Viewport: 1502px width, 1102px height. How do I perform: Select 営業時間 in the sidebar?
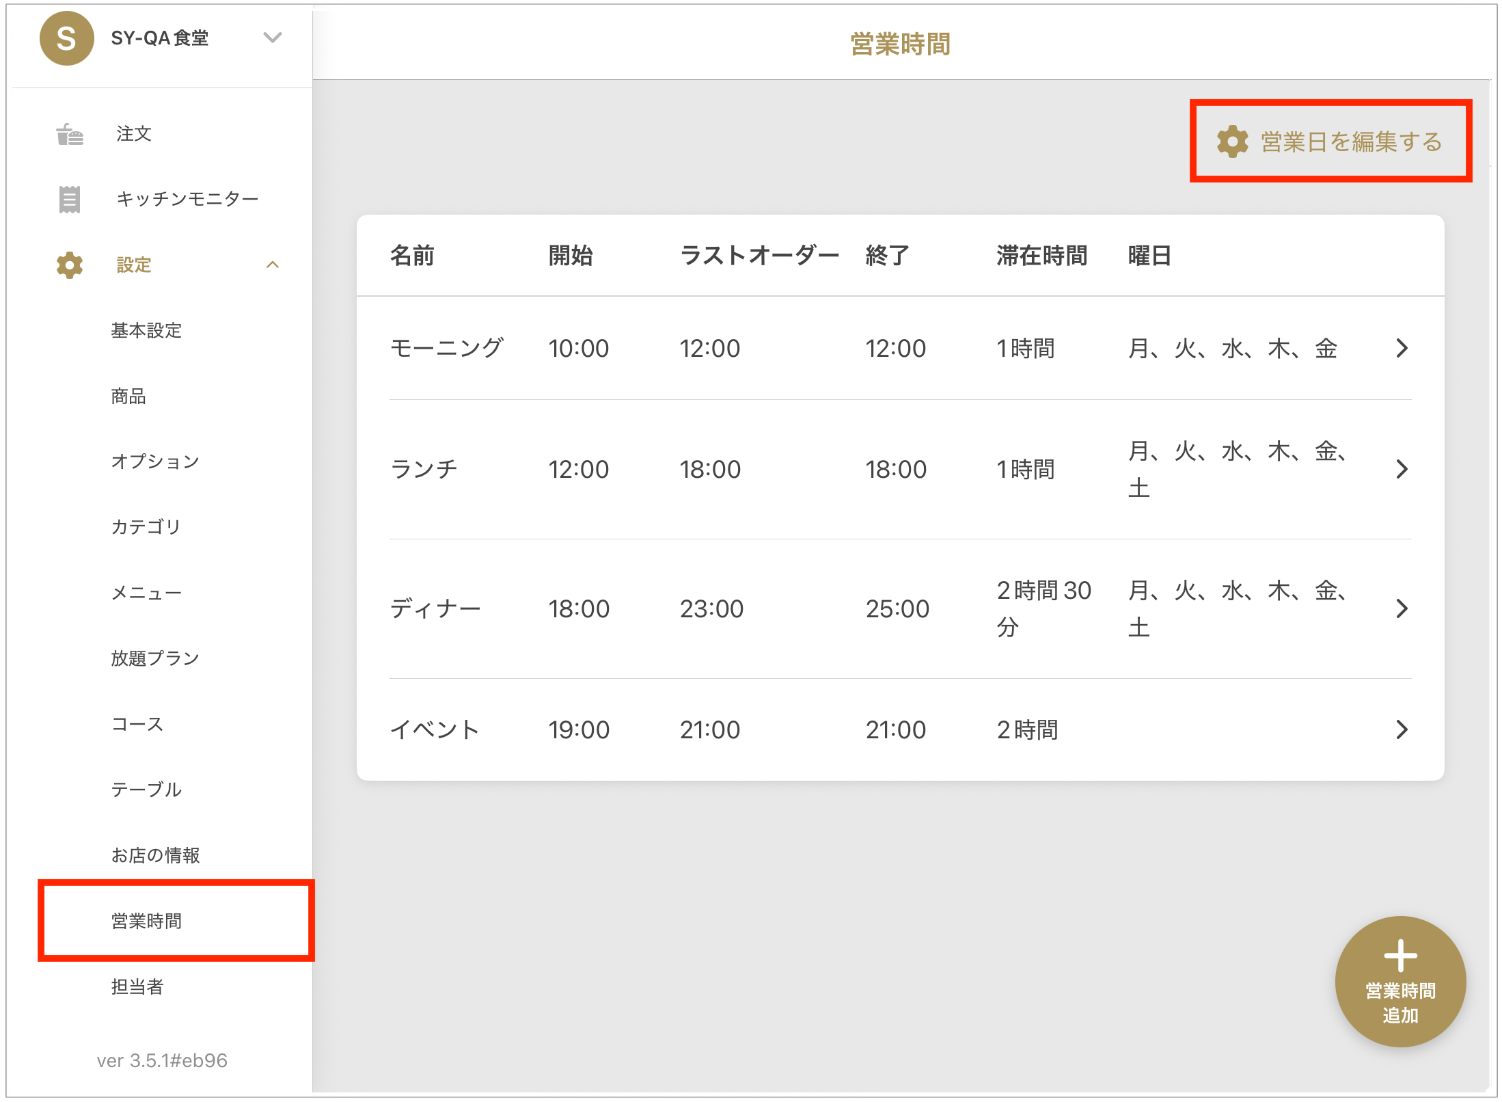tap(146, 921)
